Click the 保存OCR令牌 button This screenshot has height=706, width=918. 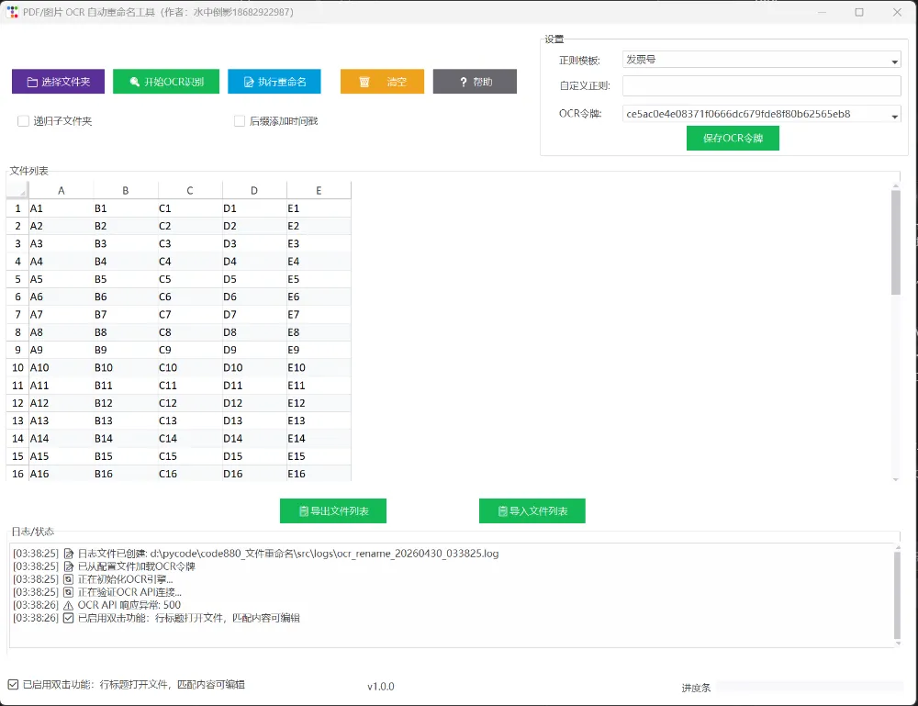click(x=733, y=138)
